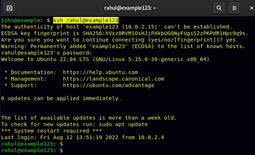This screenshot has height=155, width=255.
Task: Open the landscape.canonical.com link
Action: point(113,79)
